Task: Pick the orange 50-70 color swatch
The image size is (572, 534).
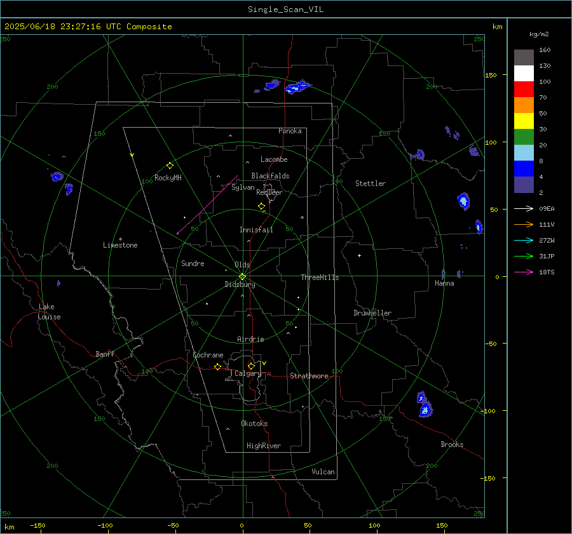Action: (x=524, y=105)
